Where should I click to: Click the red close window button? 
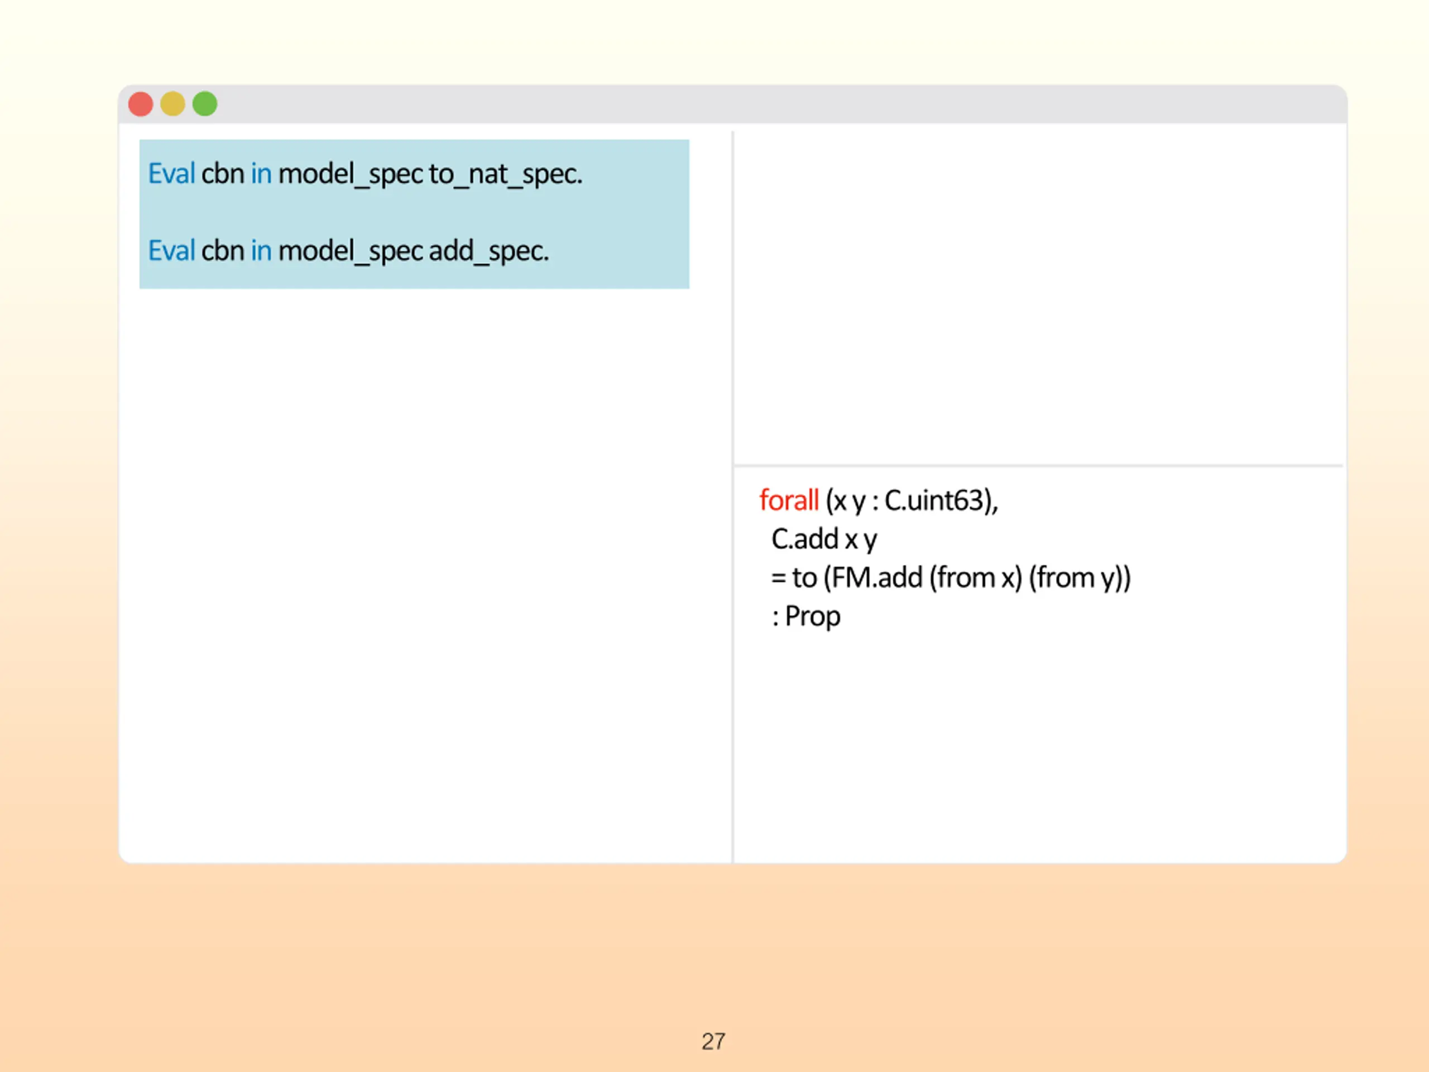point(140,104)
